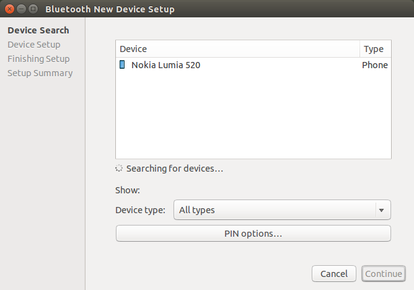
Task: Click the arrow on the All types dropdown
Action: pyautogui.click(x=381, y=210)
